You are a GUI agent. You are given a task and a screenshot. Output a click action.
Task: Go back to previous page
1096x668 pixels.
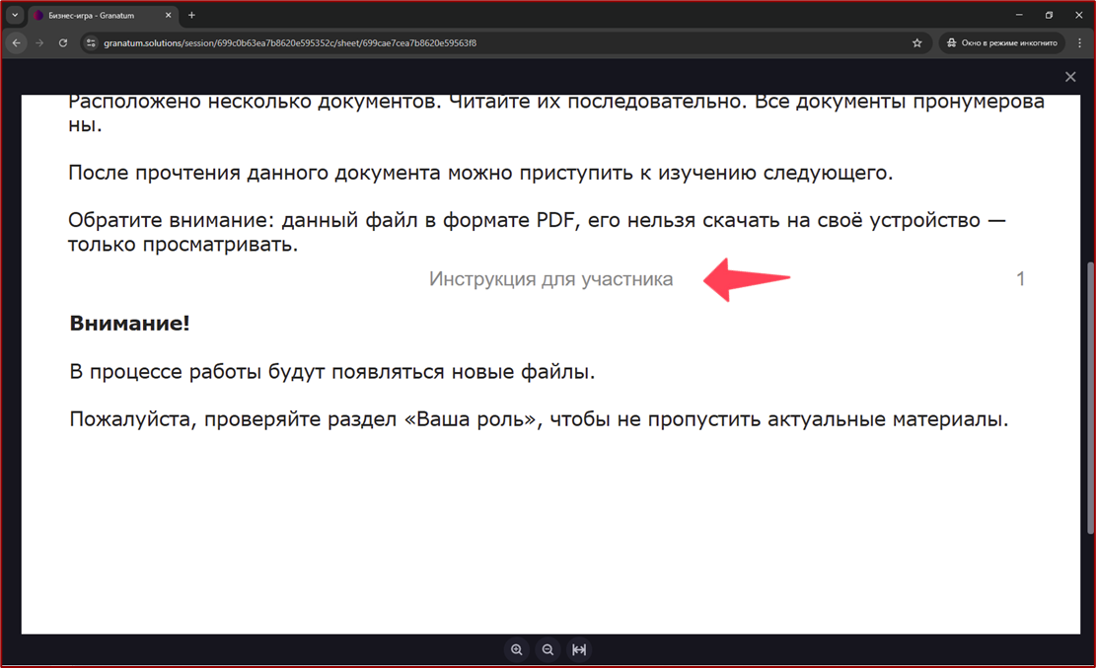[16, 43]
